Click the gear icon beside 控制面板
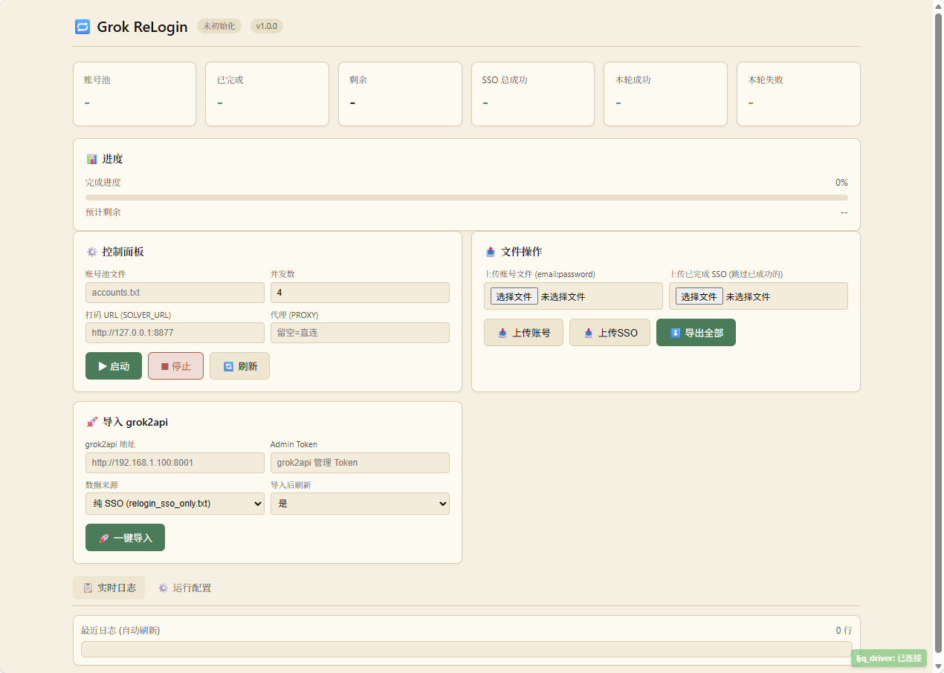The height and width of the screenshot is (673, 944). click(92, 252)
